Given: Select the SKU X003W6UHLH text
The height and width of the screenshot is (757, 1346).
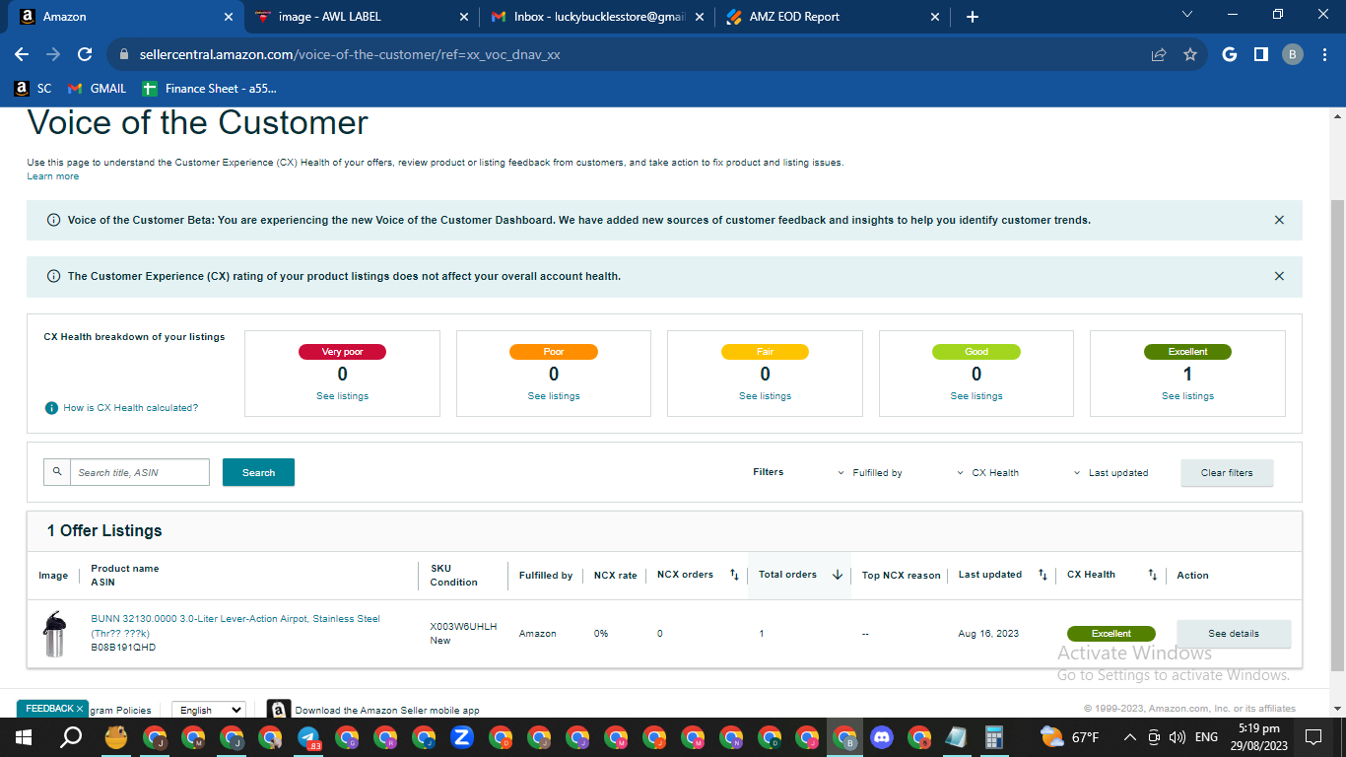Looking at the screenshot, I should point(463,627).
